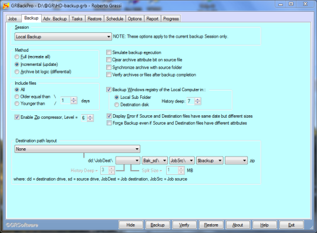This screenshot has height=233, width=317.
Task: Toggle Backup Windows registry checkbox
Action: pyautogui.click(x=109, y=89)
